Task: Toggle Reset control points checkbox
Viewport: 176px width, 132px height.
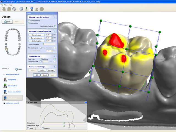Action: [x=55, y=26]
